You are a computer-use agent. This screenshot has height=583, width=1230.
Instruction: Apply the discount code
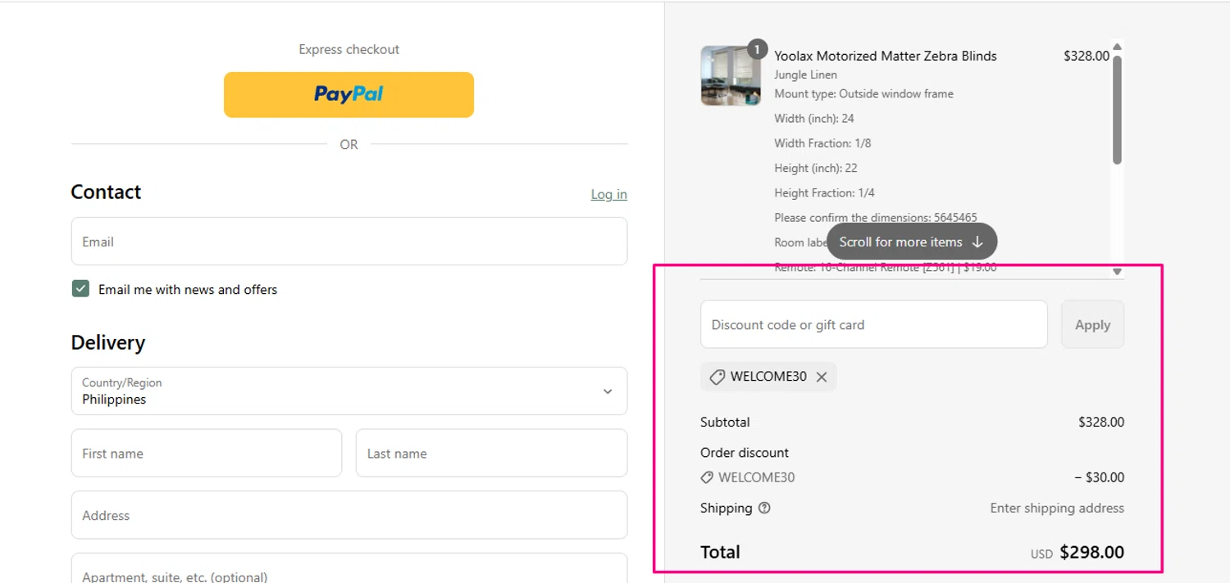point(1092,324)
